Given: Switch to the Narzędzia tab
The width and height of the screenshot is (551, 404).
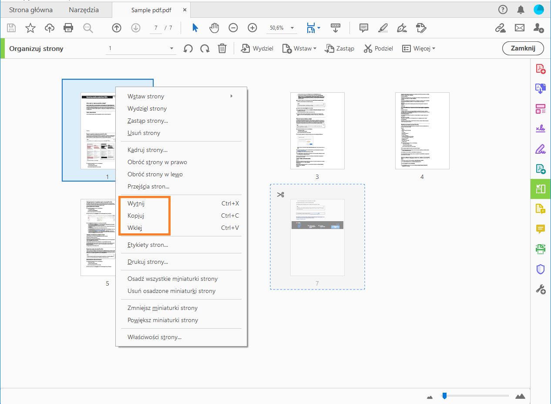Looking at the screenshot, I should coord(84,10).
